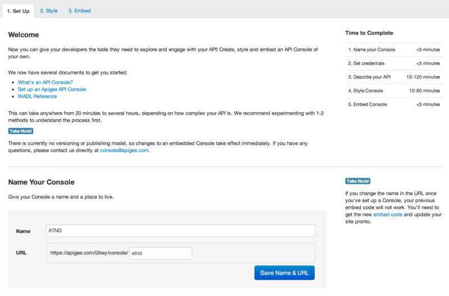Select the Embed Console step row
449x296 pixels.
[x=394, y=104]
